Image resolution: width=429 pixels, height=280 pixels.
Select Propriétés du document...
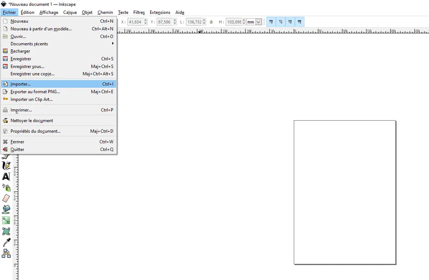click(x=59, y=131)
